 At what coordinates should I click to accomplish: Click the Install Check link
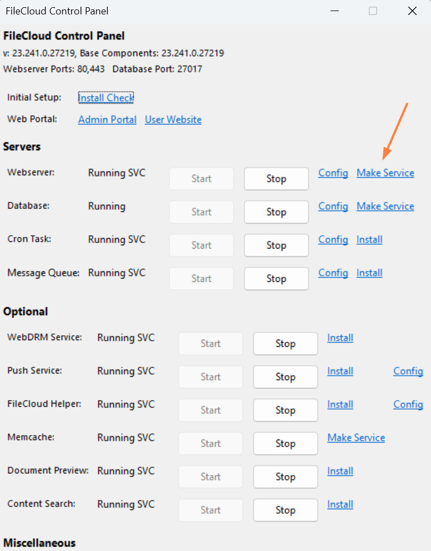tap(106, 98)
